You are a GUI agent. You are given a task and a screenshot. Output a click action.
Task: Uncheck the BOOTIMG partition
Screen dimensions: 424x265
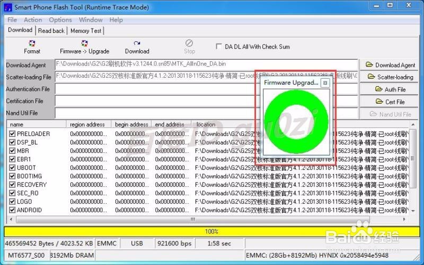12,176
